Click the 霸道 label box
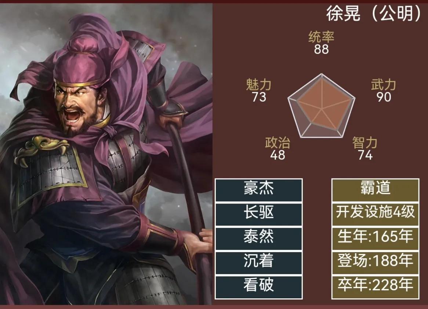 tap(375, 190)
